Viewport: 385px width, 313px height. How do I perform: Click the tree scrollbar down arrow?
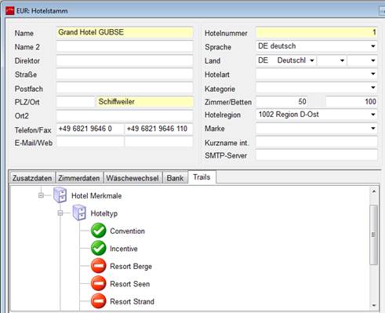click(374, 305)
